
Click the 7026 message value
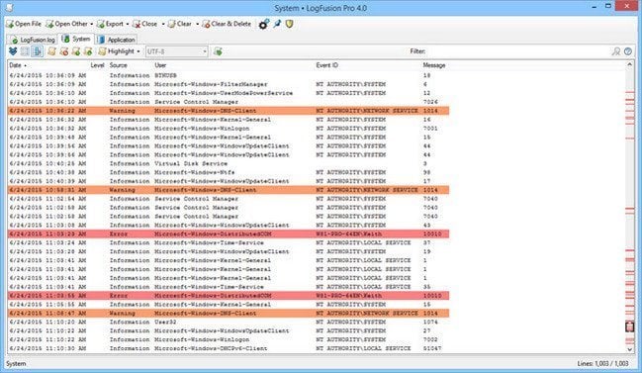pos(430,102)
